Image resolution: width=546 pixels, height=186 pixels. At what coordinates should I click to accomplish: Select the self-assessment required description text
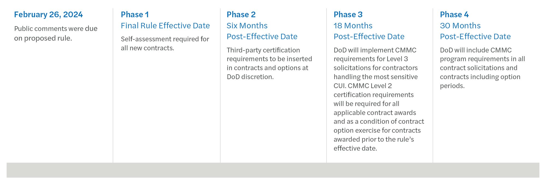[165, 43]
